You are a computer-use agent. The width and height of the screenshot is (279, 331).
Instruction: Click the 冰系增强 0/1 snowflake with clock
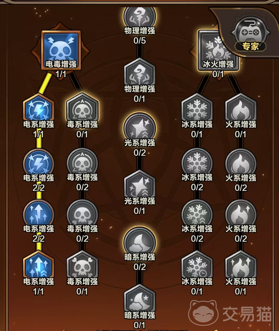(197, 267)
